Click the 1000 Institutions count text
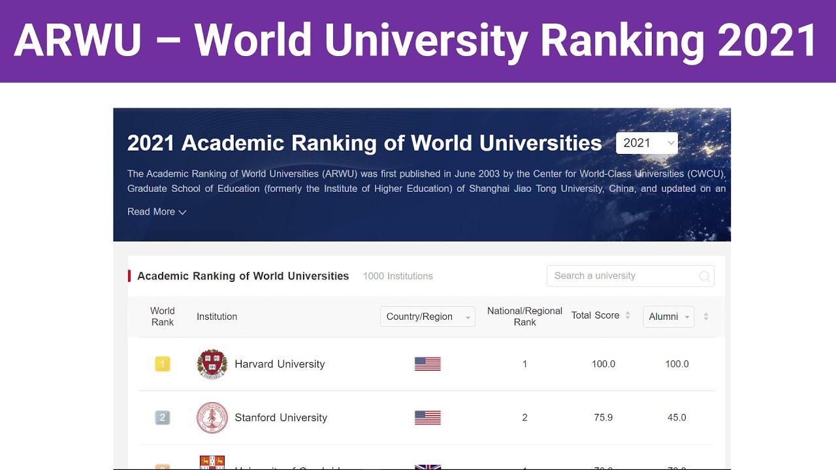 click(398, 276)
